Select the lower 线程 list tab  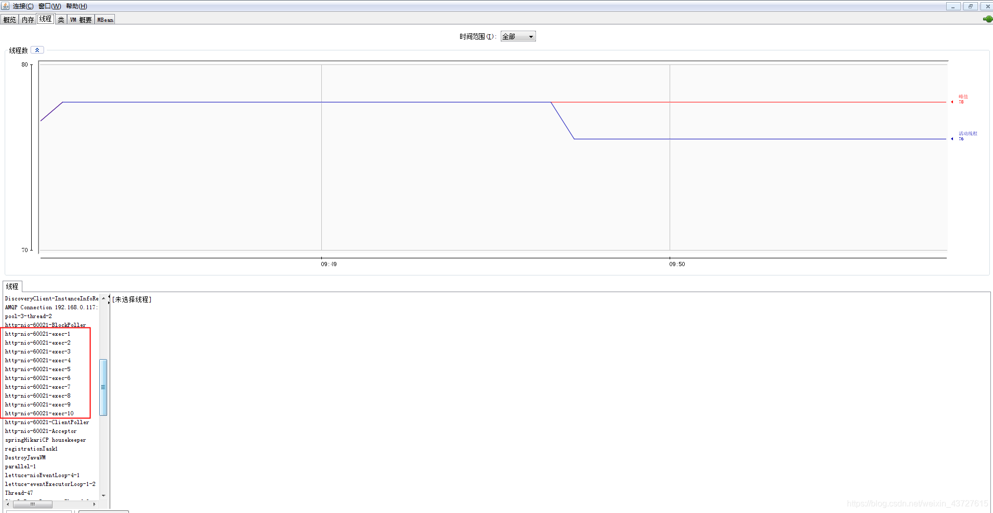point(12,286)
